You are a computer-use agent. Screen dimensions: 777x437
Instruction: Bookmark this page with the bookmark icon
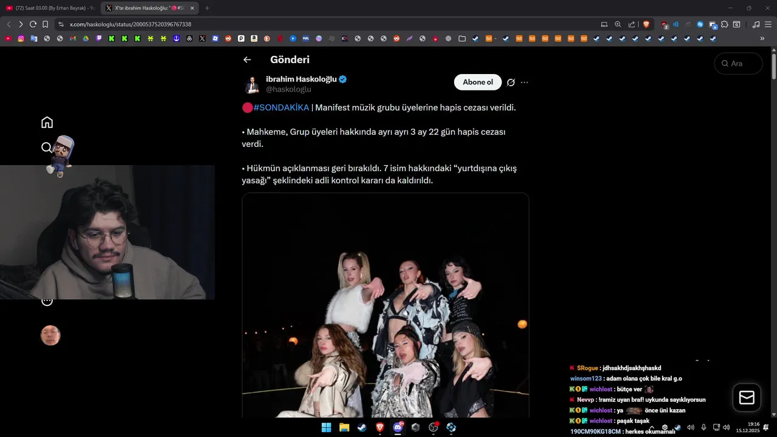pos(45,24)
